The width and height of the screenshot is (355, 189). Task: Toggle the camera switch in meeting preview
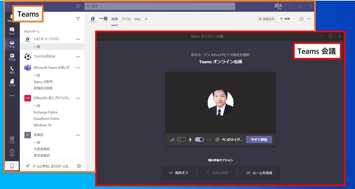(x=181, y=139)
